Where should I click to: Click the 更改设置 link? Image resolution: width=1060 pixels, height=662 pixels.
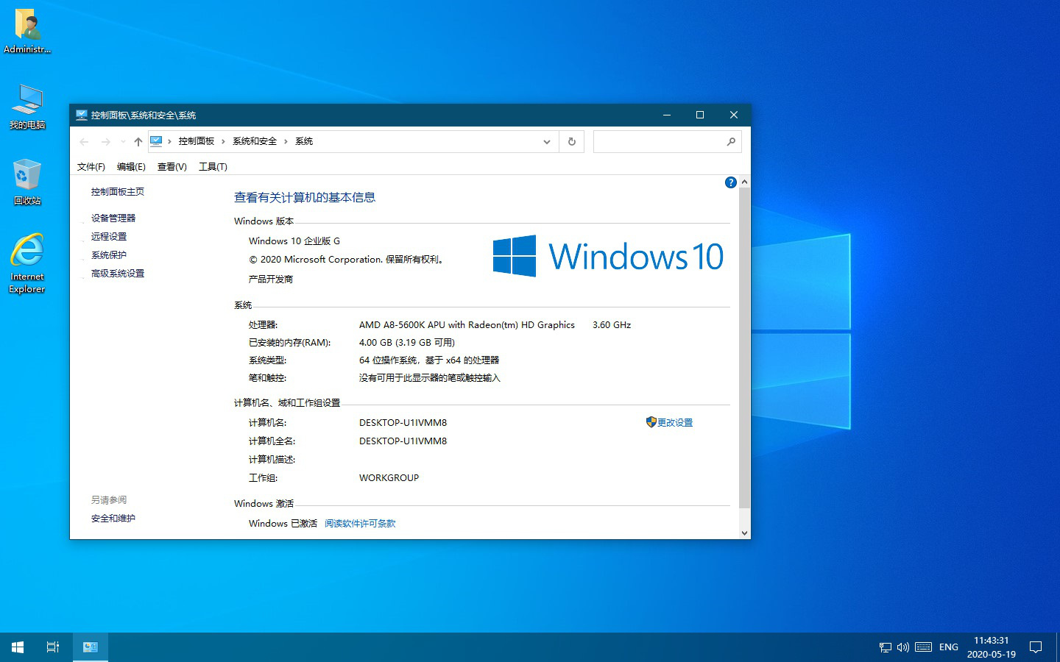[674, 423]
